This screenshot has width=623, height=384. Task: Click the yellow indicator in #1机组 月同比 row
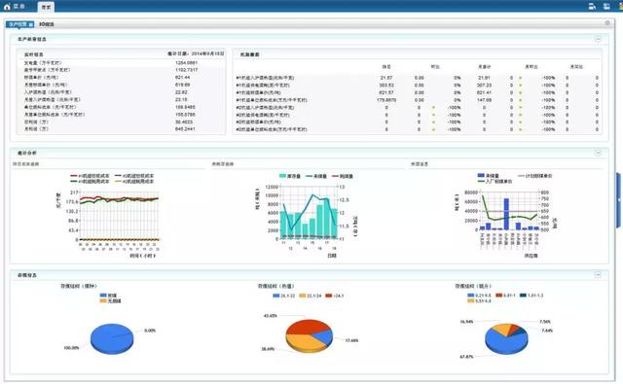(x=521, y=78)
